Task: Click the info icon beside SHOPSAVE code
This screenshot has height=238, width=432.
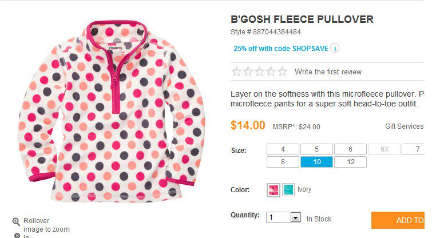Action: pos(335,49)
